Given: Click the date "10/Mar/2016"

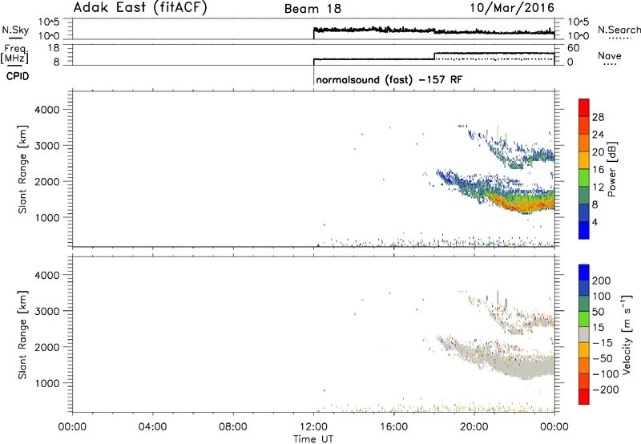Looking at the screenshot, I should (x=512, y=7).
